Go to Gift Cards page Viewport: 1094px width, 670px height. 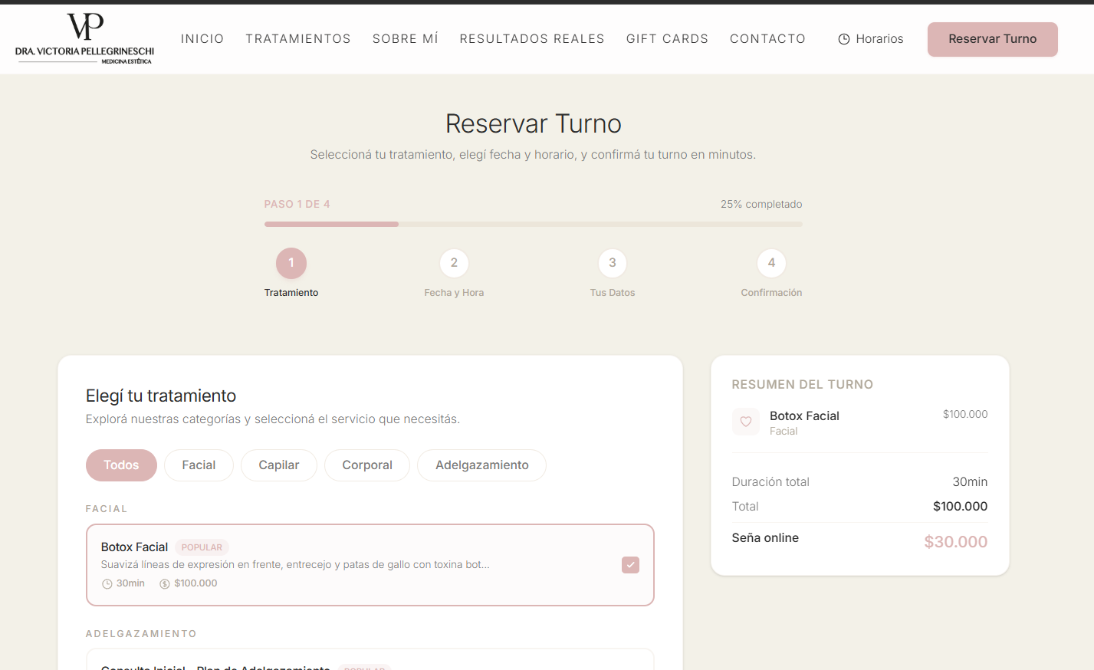[667, 39]
